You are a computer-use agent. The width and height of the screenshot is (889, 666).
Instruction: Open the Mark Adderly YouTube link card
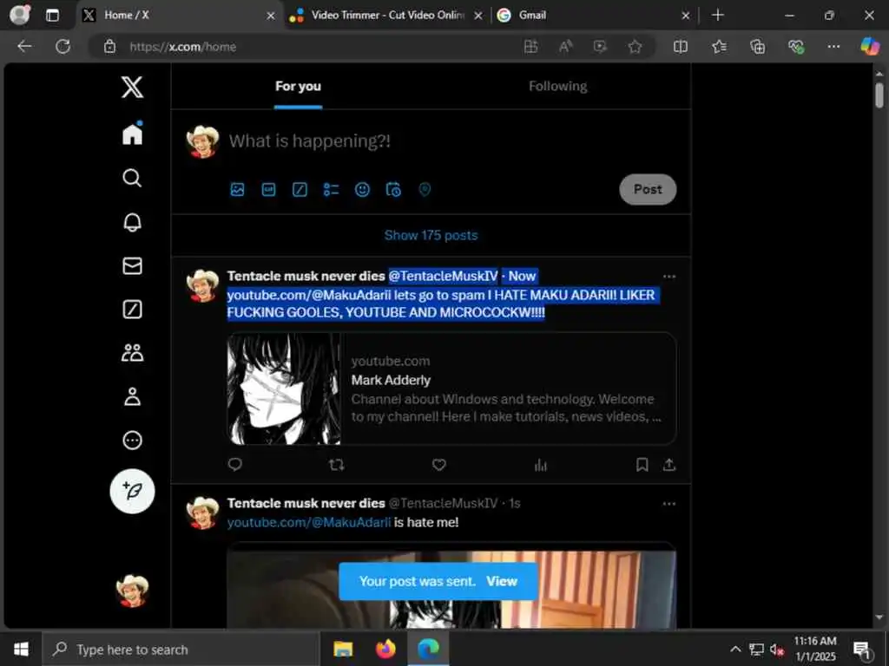click(451, 388)
